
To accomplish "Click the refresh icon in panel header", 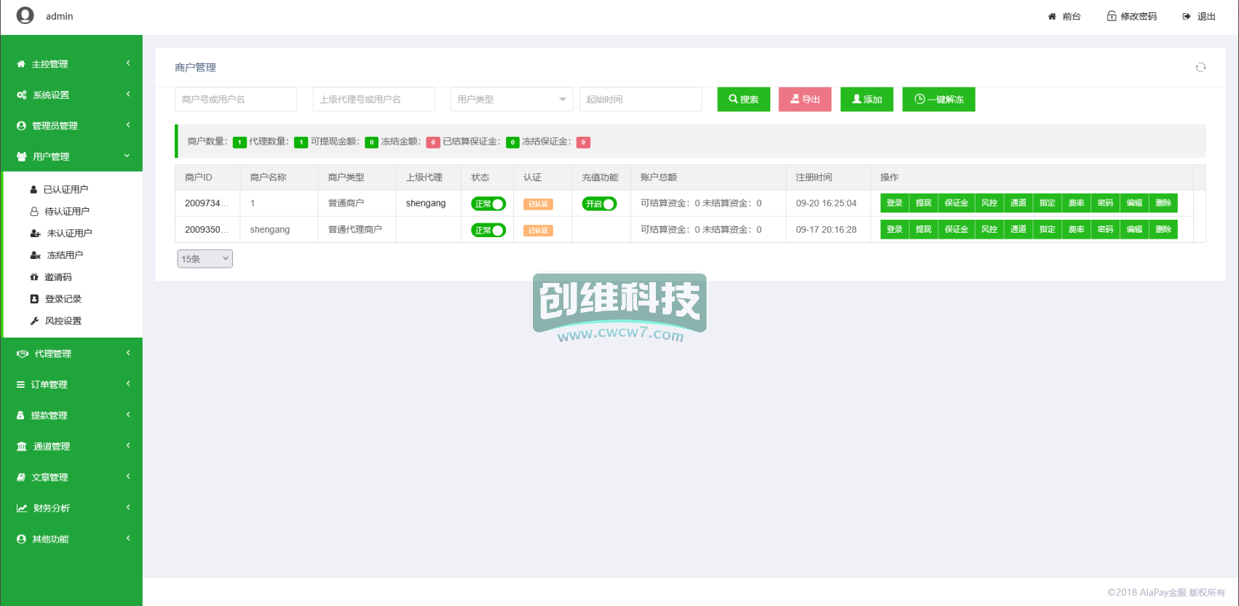I will pos(1200,67).
